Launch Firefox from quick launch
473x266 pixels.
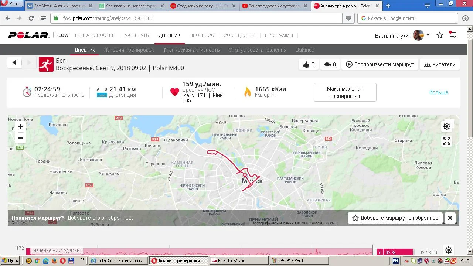pos(54,260)
